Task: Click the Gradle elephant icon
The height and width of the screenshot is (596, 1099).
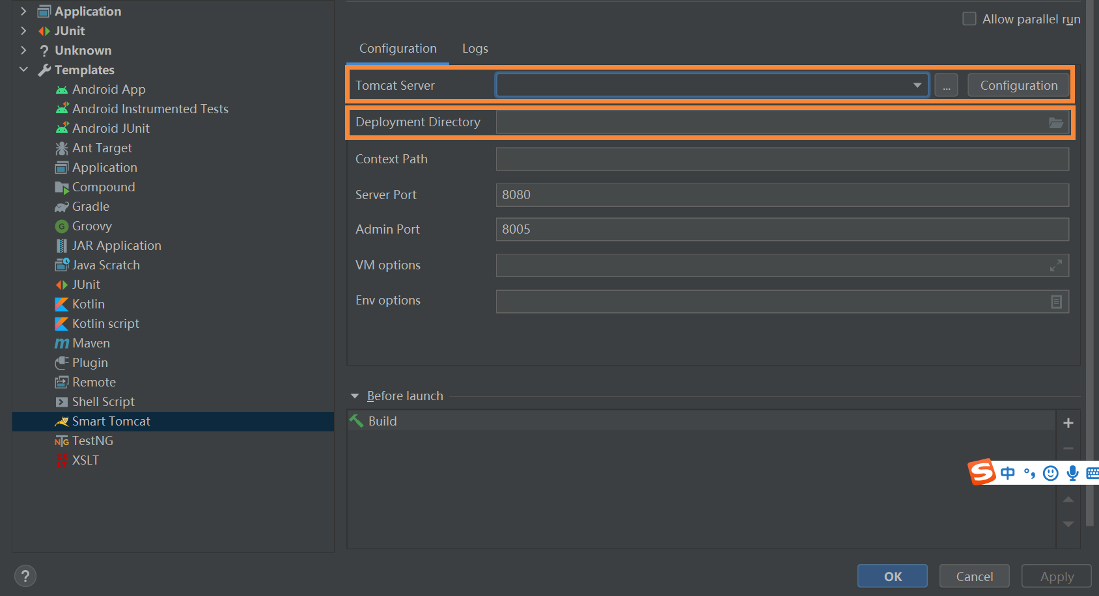Action: (x=62, y=207)
